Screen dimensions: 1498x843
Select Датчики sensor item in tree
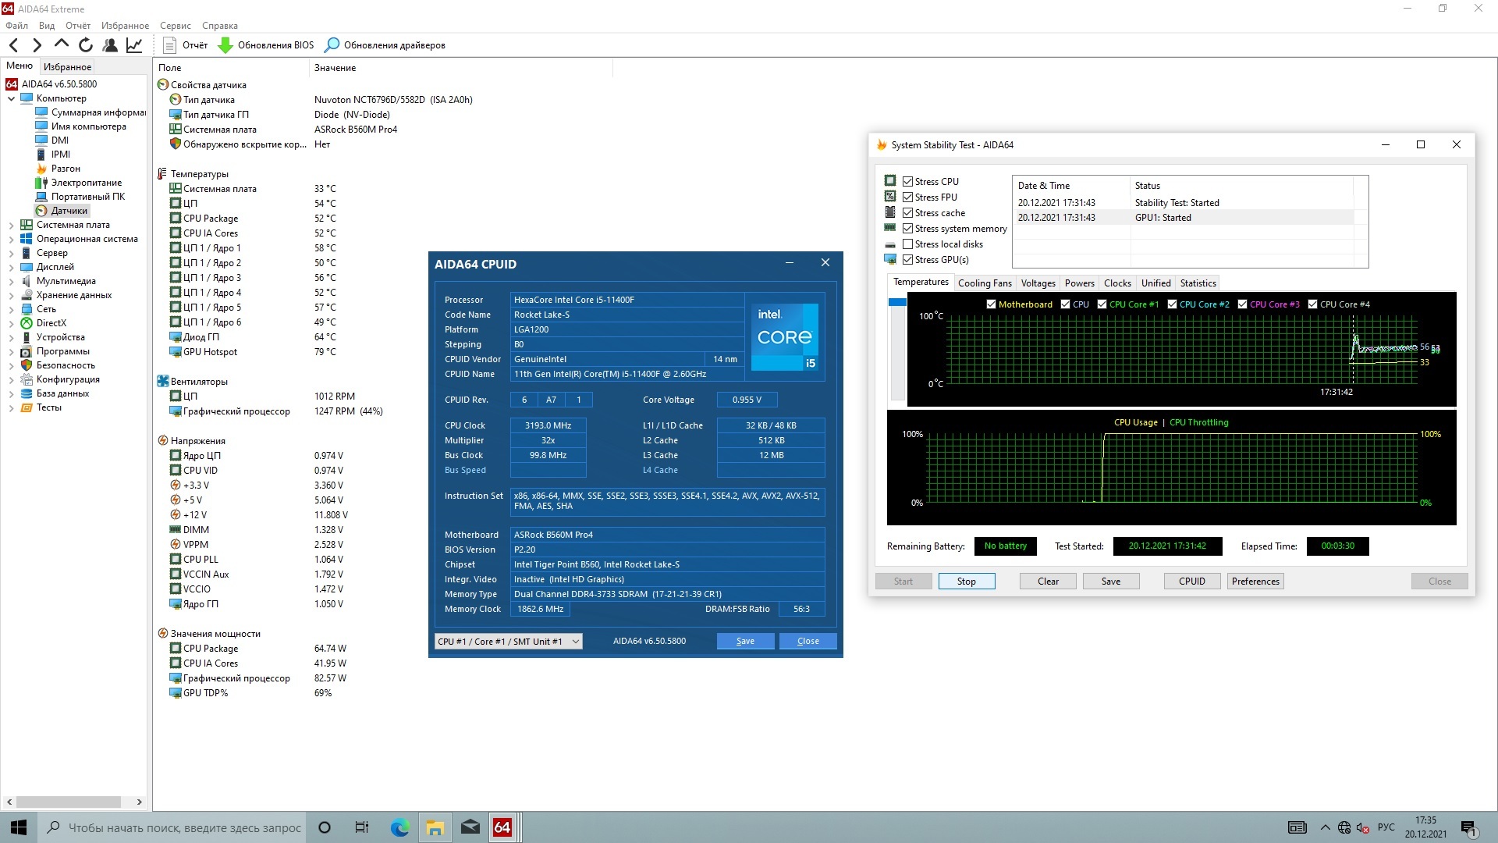click(x=62, y=211)
